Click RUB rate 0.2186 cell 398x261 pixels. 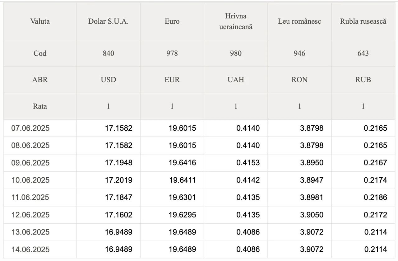pos(363,198)
